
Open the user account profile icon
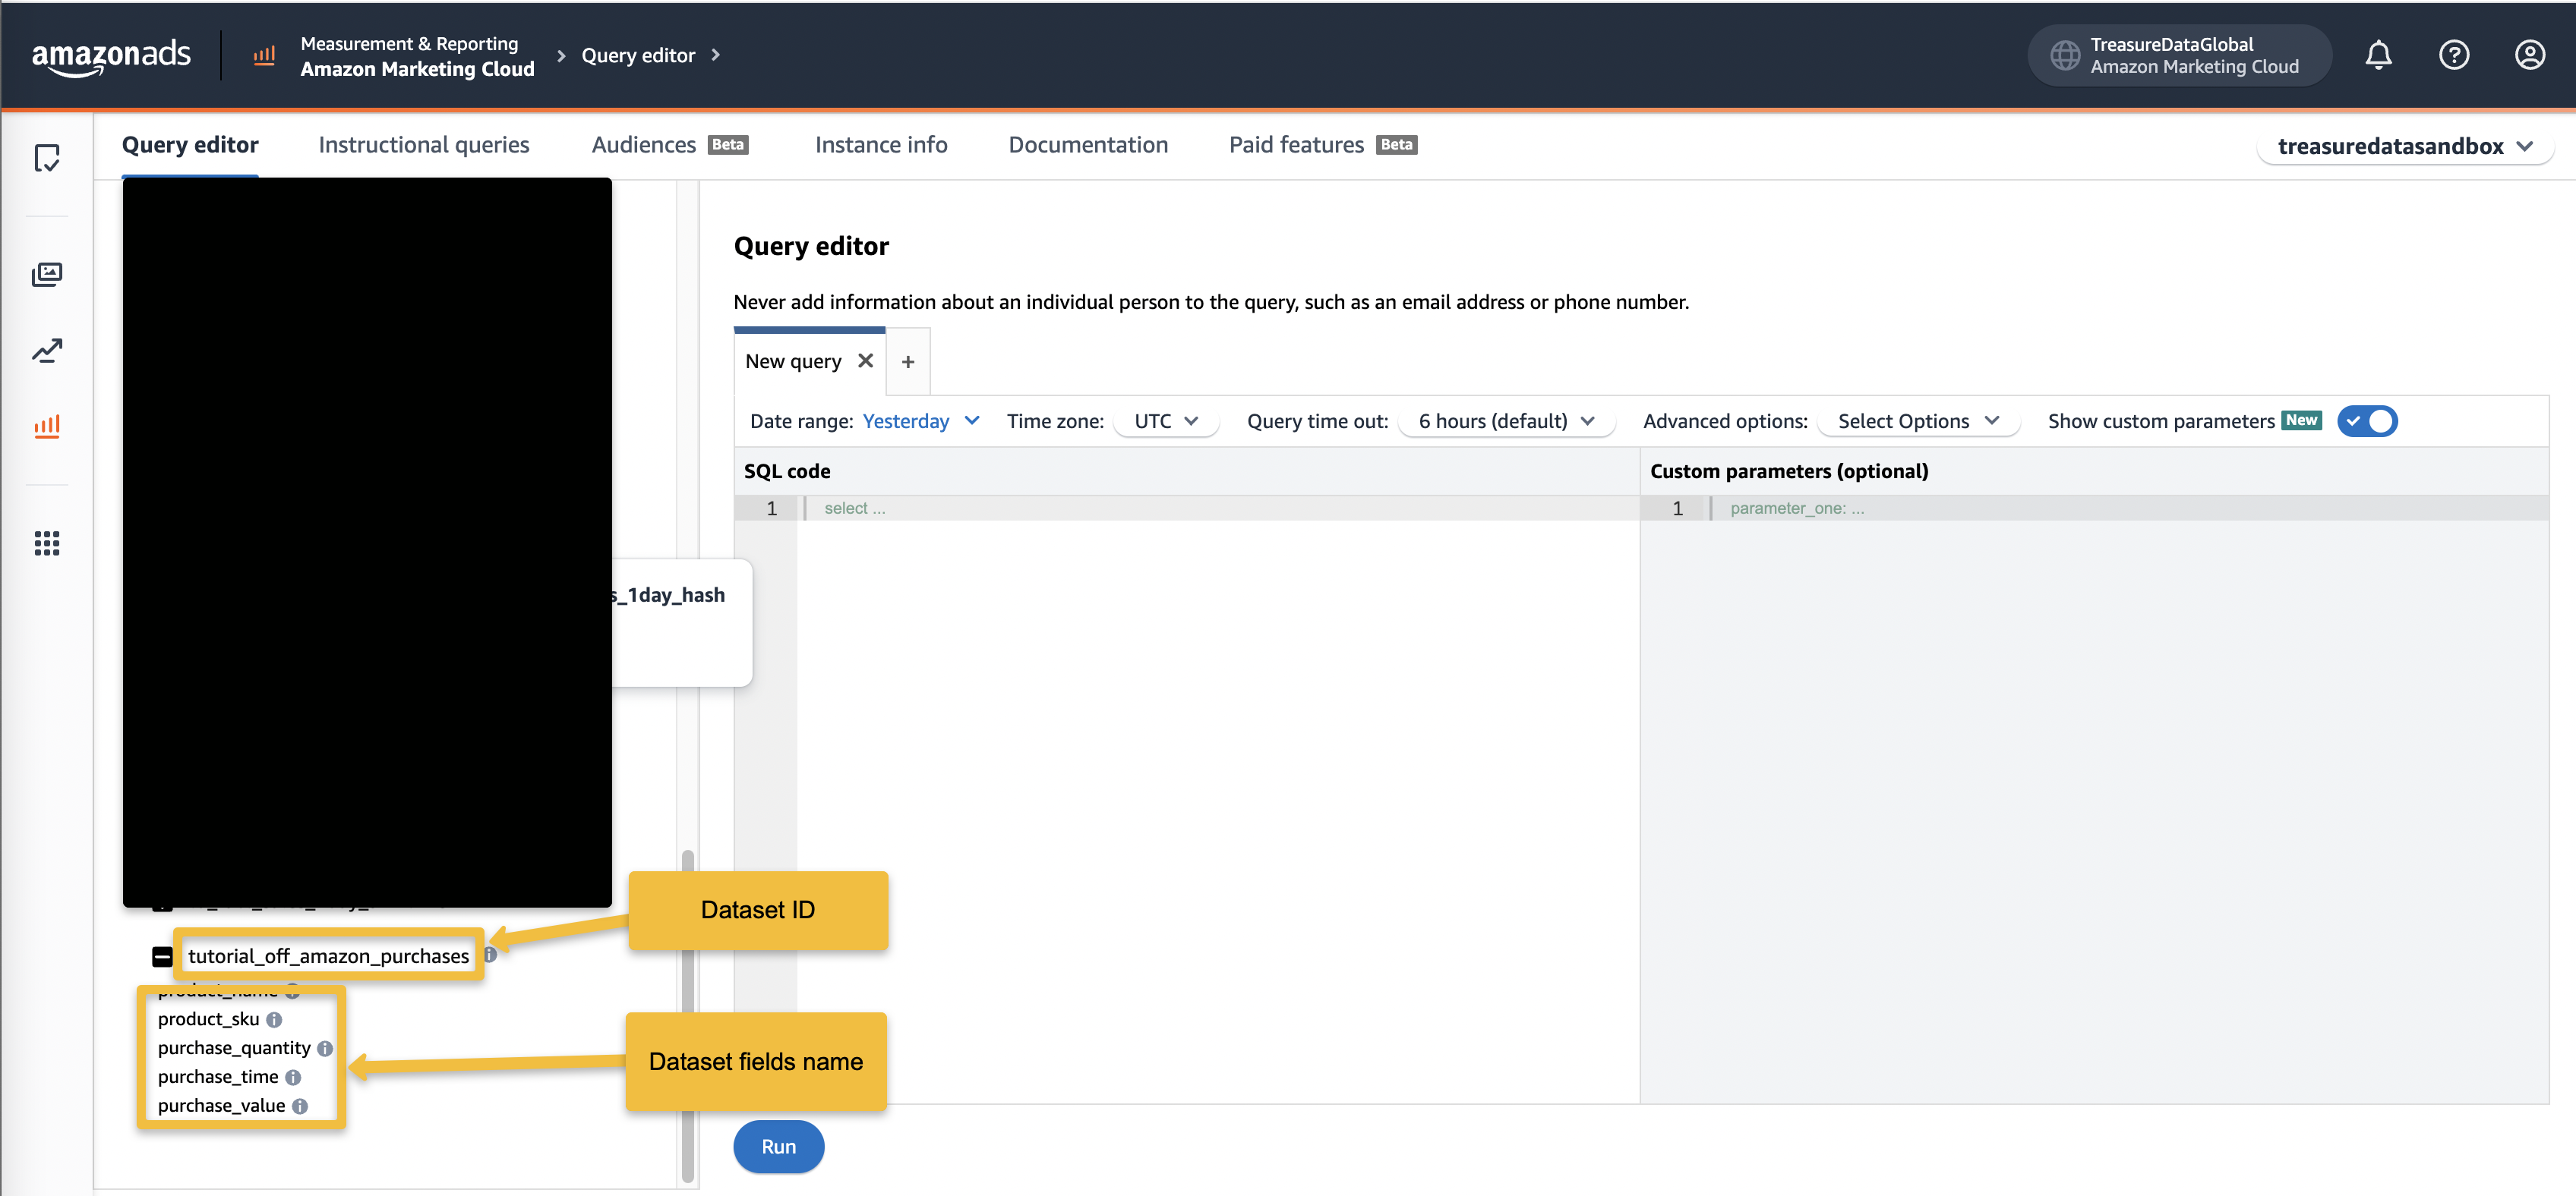tap(2529, 55)
